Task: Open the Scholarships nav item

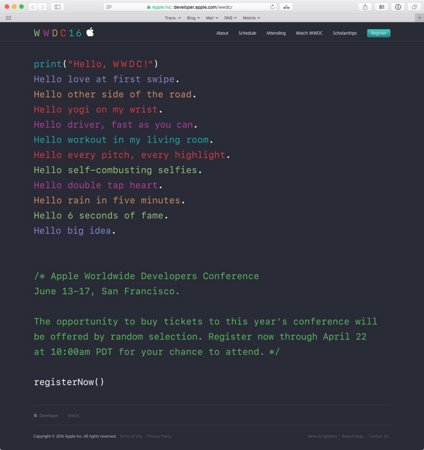Action: point(345,33)
